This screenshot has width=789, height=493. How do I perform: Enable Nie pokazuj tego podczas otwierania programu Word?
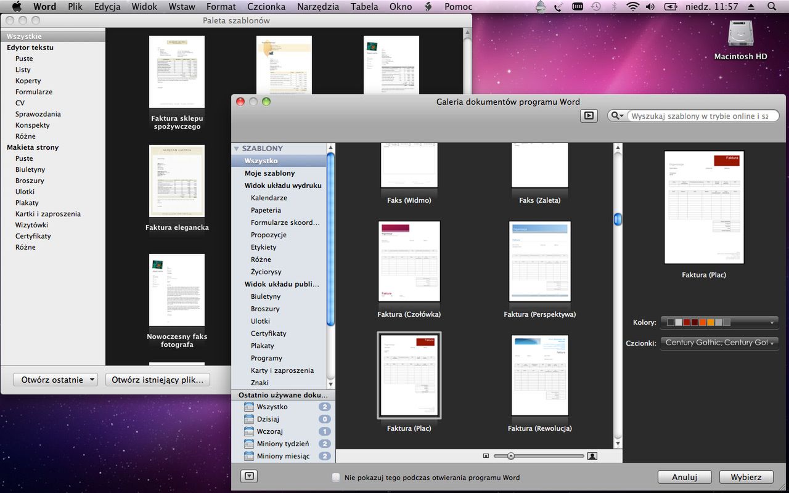pyautogui.click(x=336, y=477)
